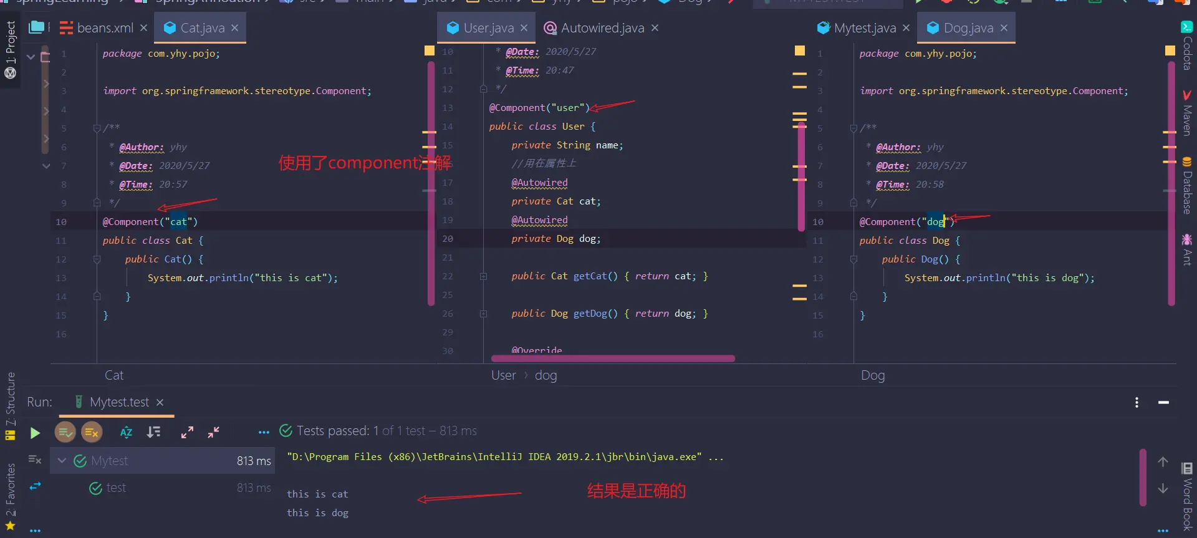Fold the Cat() constructor in Cat.java
The height and width of the screenshot is (538, 1197).
[97, 259]
